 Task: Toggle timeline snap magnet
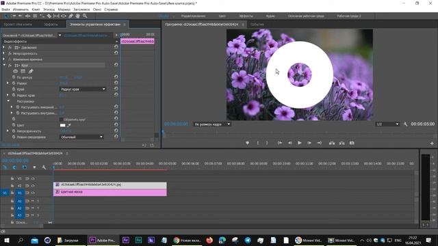pos(14,167)
